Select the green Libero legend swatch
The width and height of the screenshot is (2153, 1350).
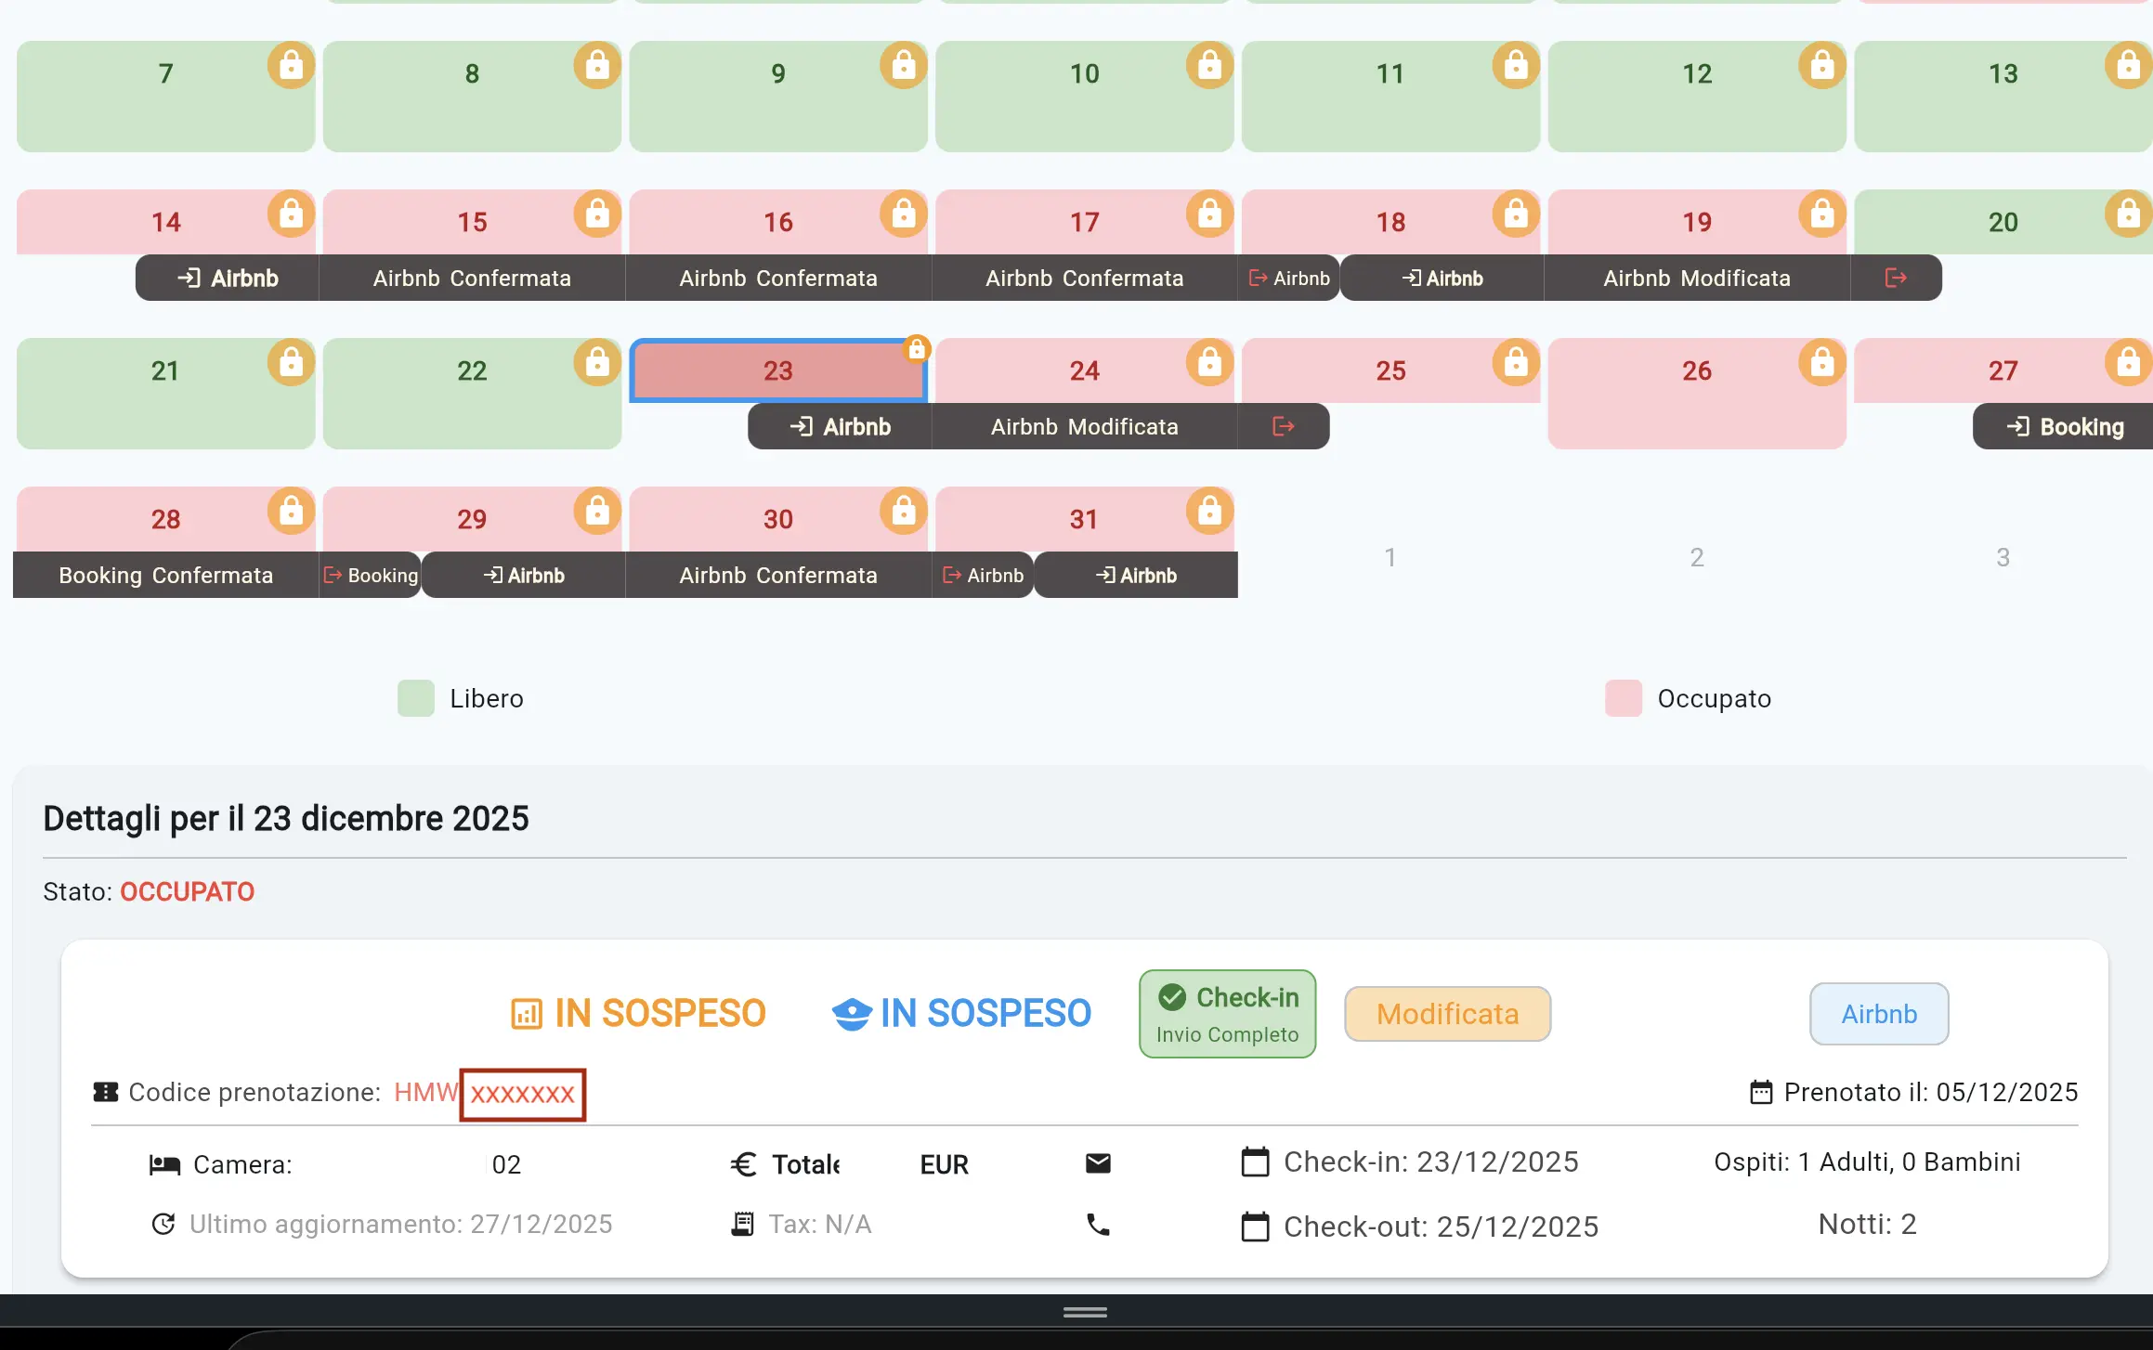pos(415,698)
